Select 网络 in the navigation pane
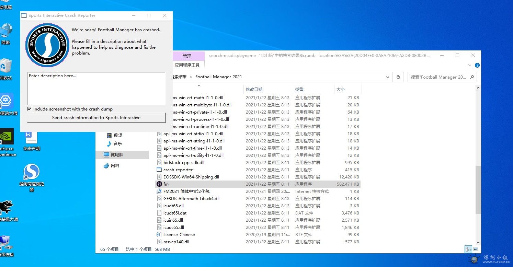This screenshot has height=267, width=513. pos(115,166)
